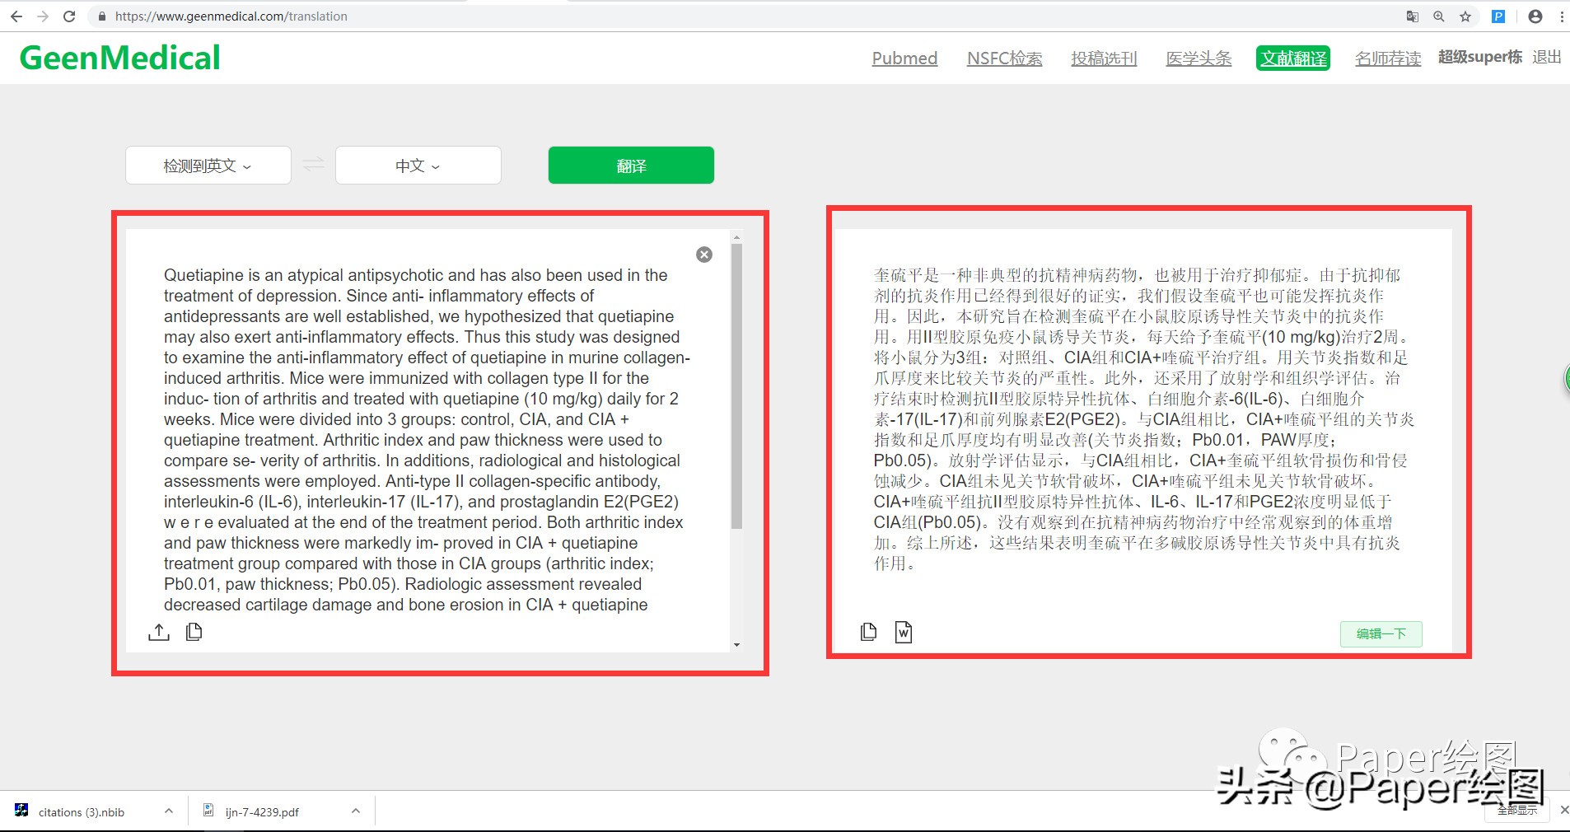Open the 中文 target language dropdown
1570x832 pixels.
[x=418, y=165]
